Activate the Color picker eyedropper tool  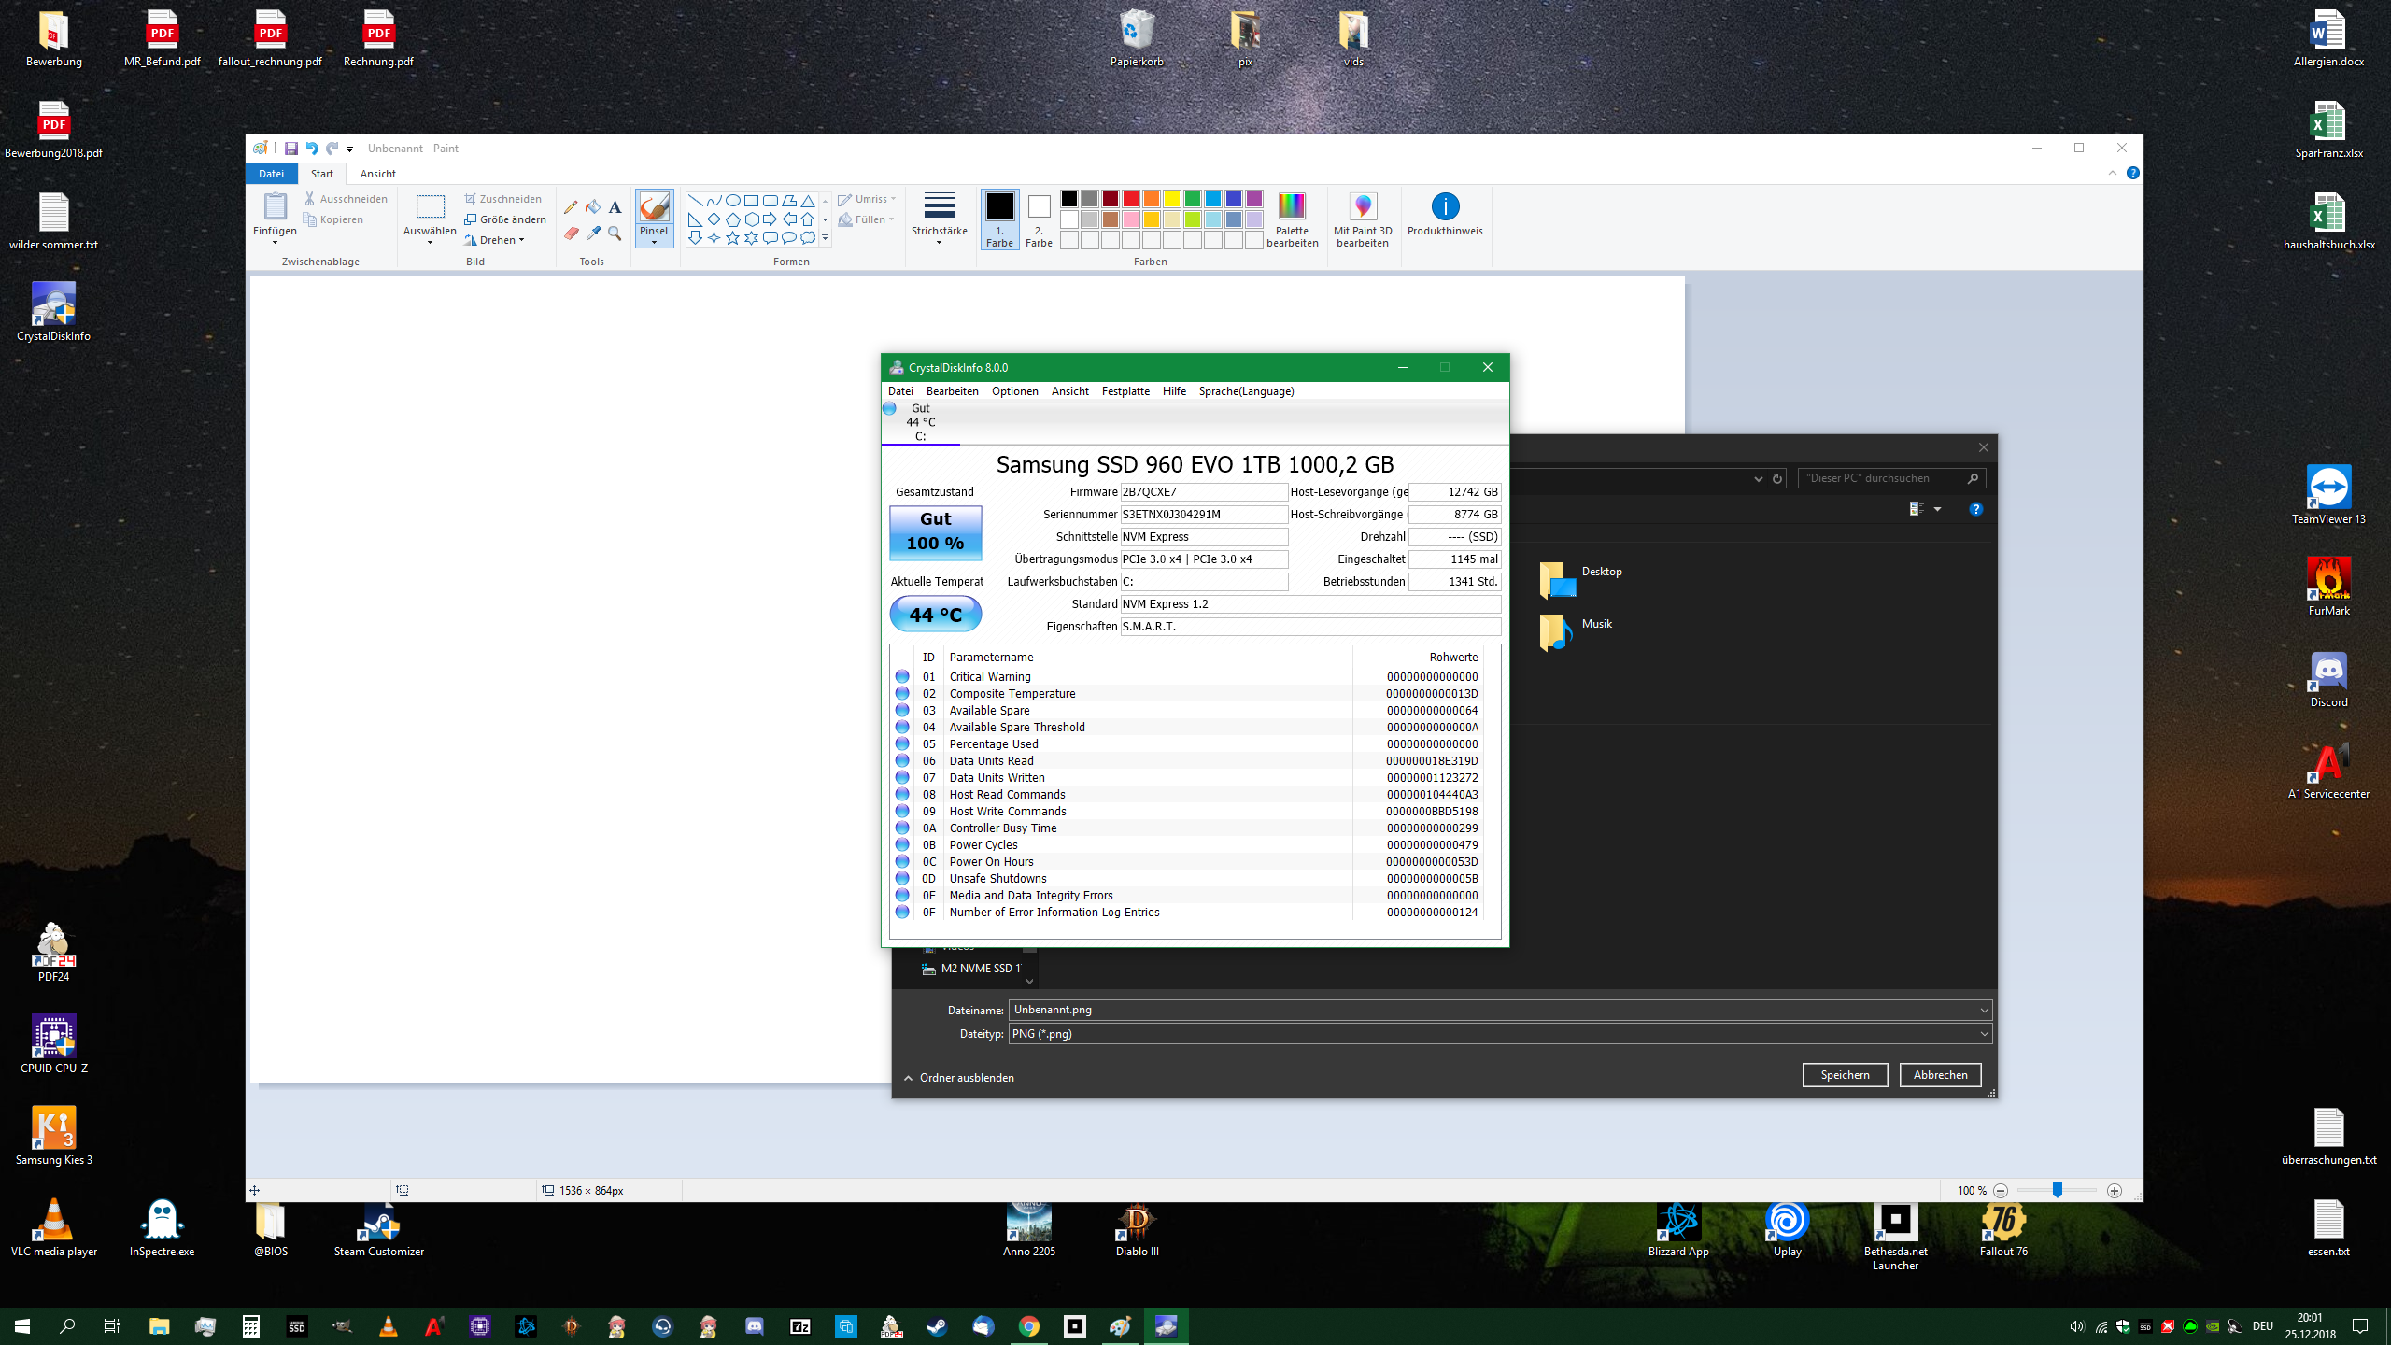[593, 234]
